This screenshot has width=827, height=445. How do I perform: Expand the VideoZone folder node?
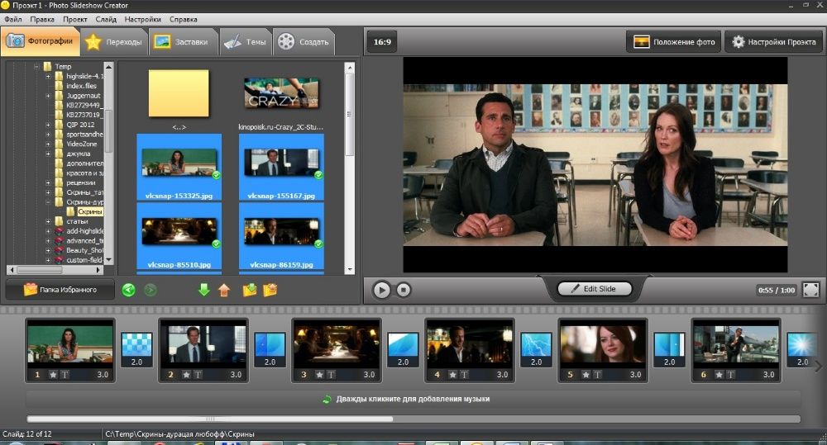click(48, 144)
